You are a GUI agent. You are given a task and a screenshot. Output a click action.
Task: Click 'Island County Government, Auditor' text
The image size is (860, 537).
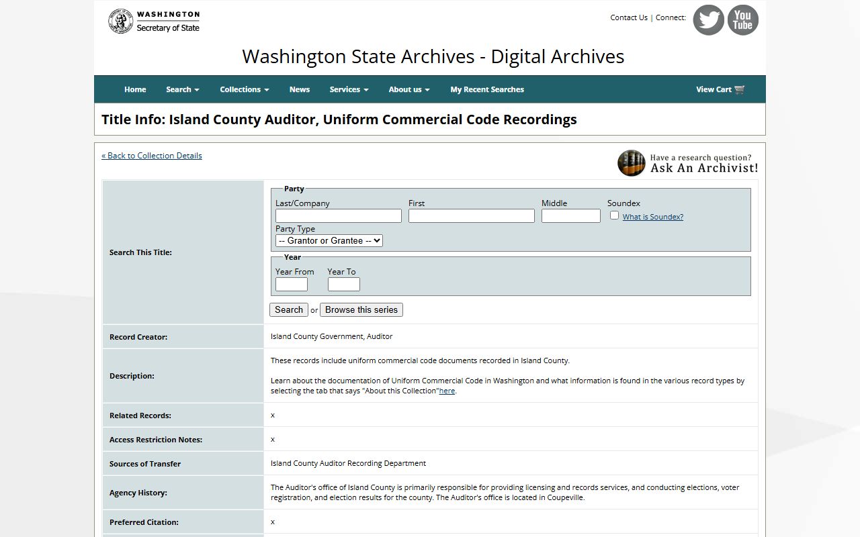point(332,336)
